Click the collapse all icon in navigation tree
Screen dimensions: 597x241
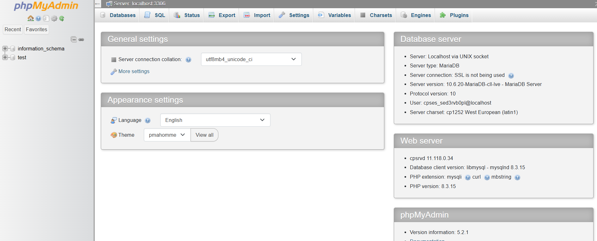pos(74,39)
